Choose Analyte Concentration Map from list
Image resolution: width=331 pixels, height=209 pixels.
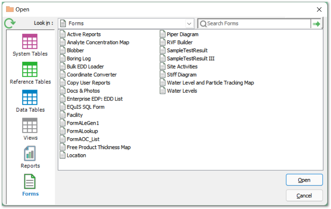point(98,42)
